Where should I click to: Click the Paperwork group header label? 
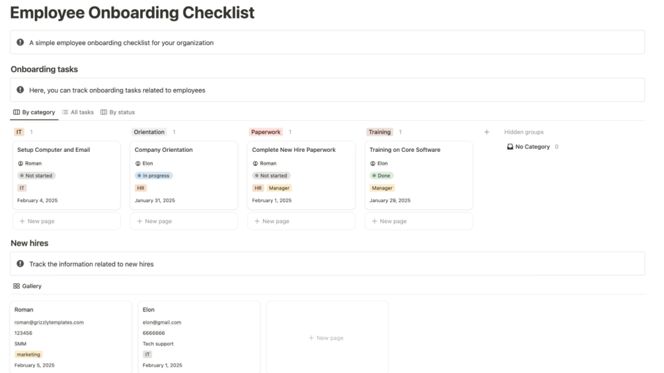pos(266,132)
